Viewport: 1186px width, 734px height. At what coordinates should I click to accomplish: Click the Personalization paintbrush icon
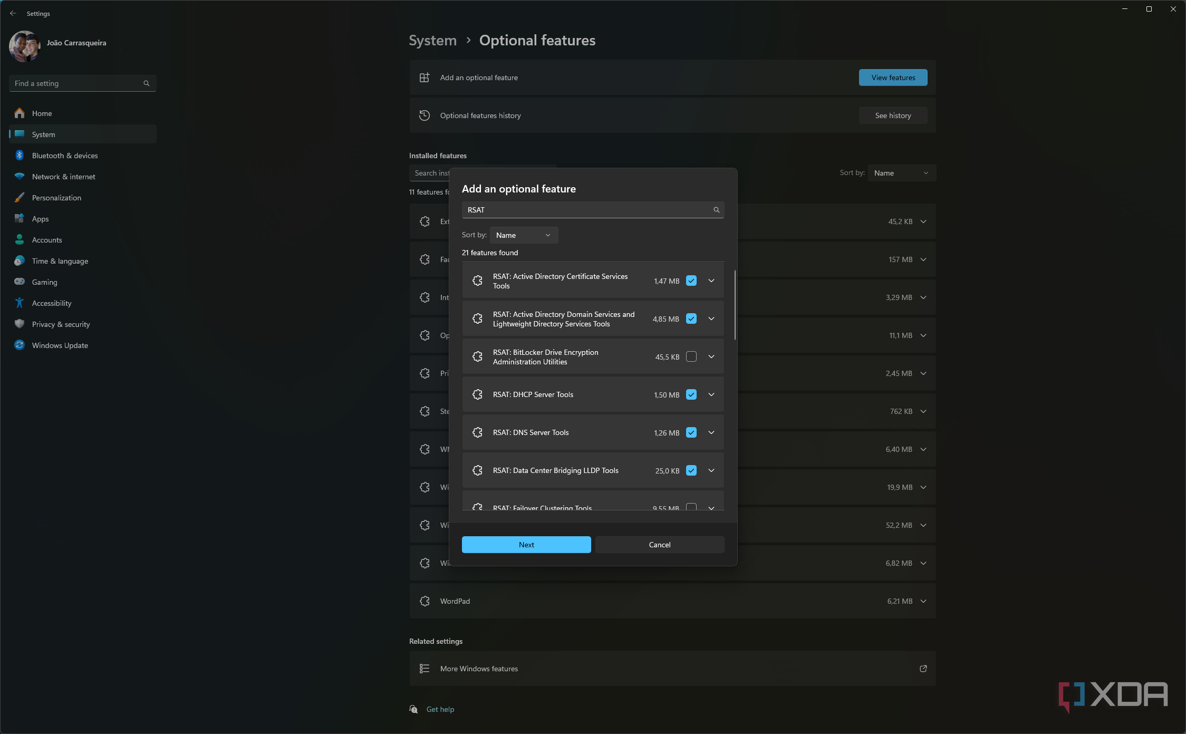20,197
